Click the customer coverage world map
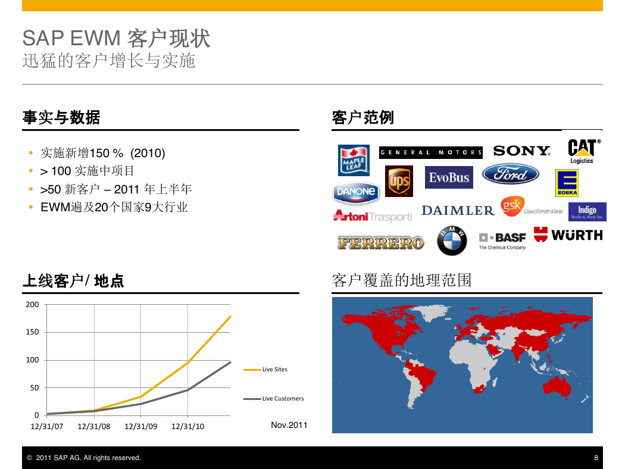Viewport: 625px width, 469px height. [x=462, y=365]
